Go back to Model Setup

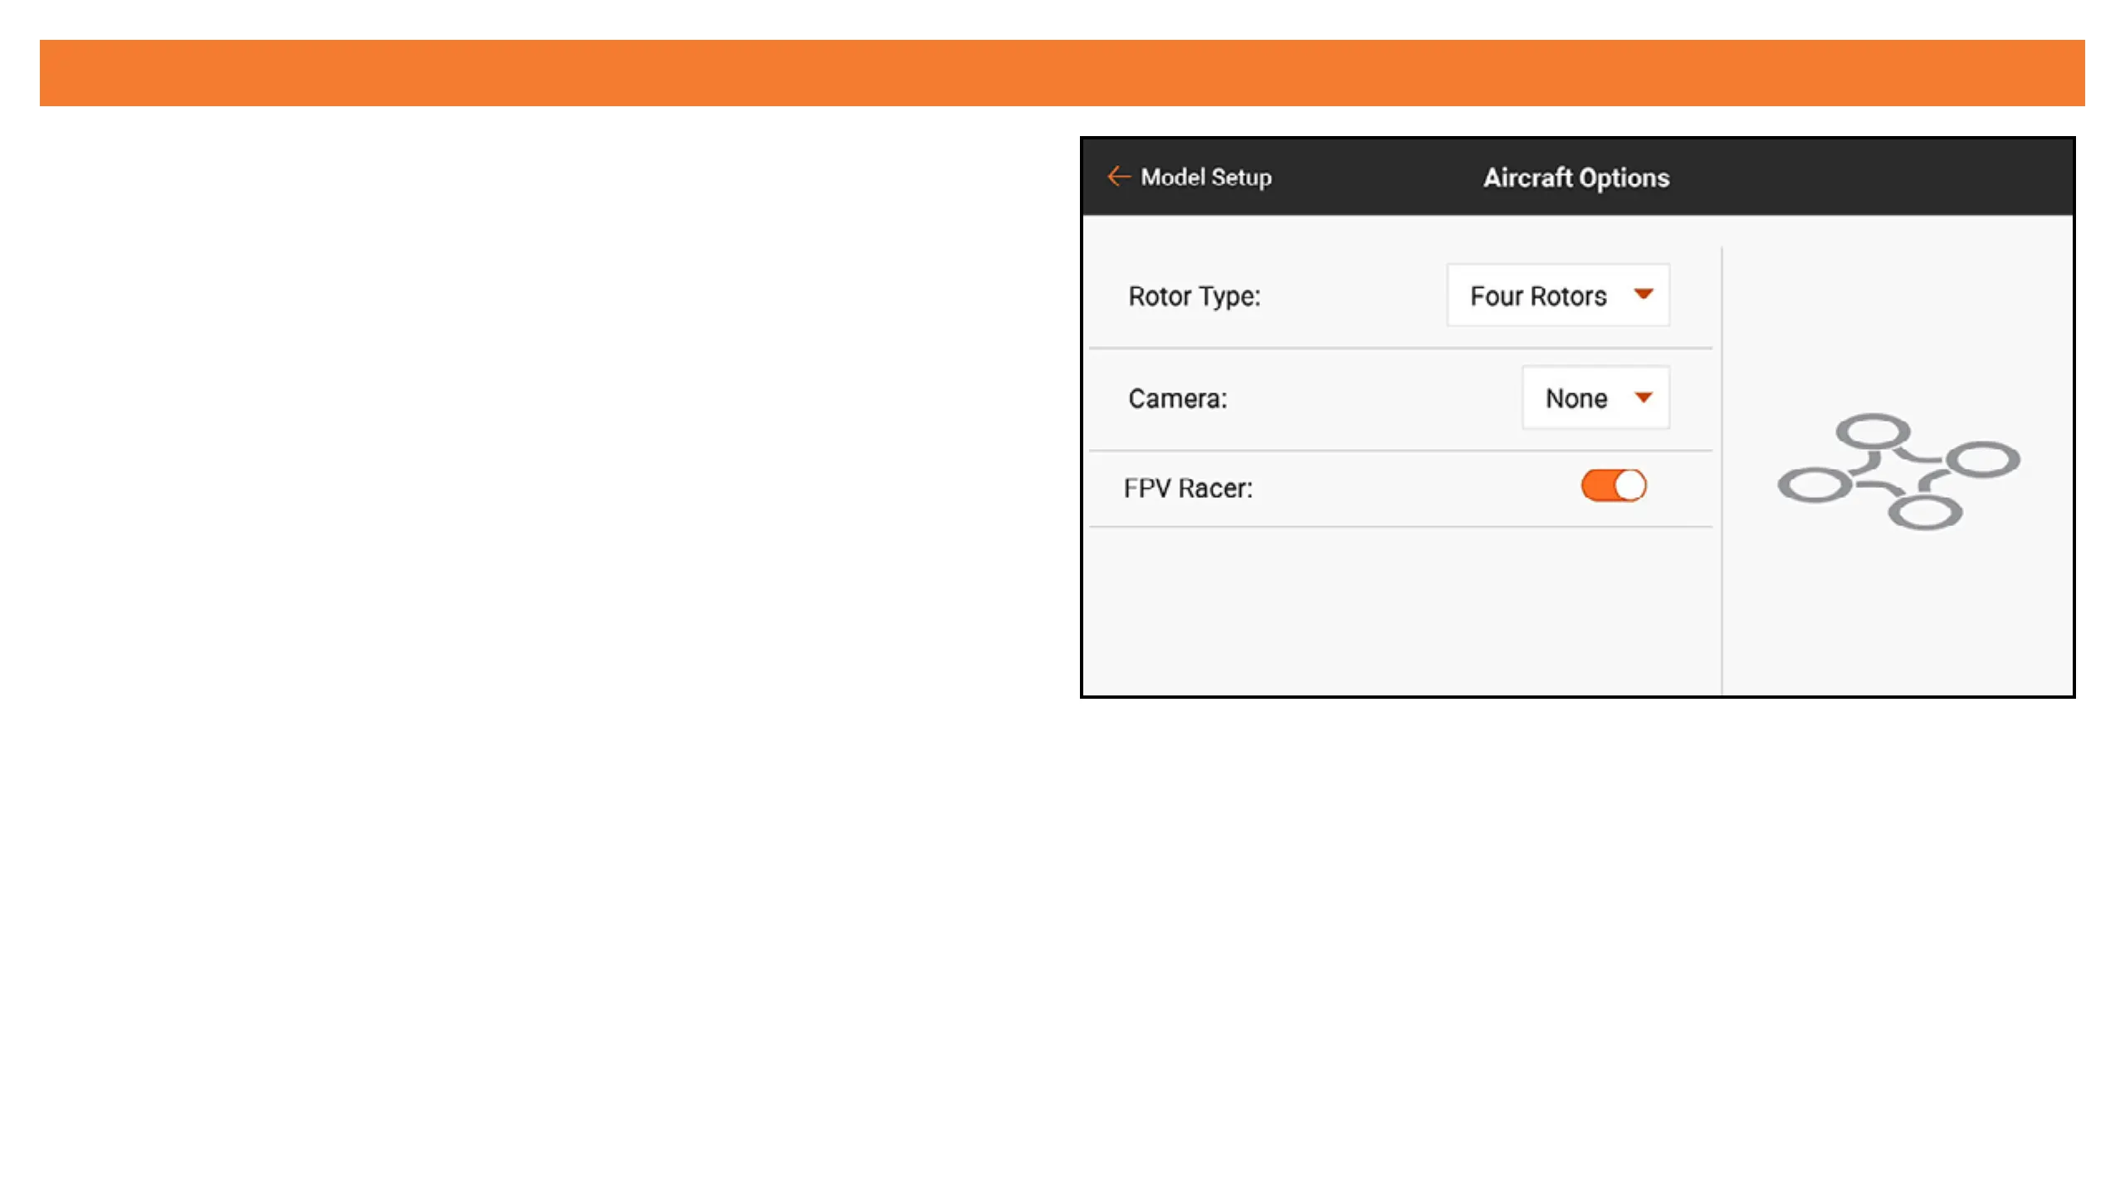click(1205, 177)
